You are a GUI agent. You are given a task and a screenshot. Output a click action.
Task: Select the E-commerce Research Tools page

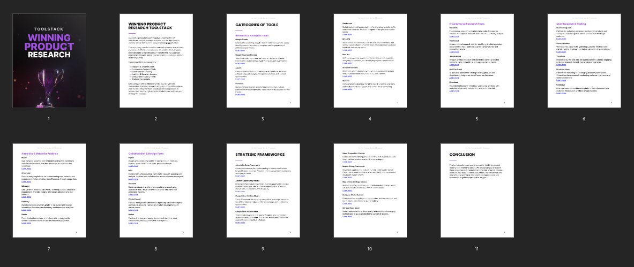pos(476,60)
